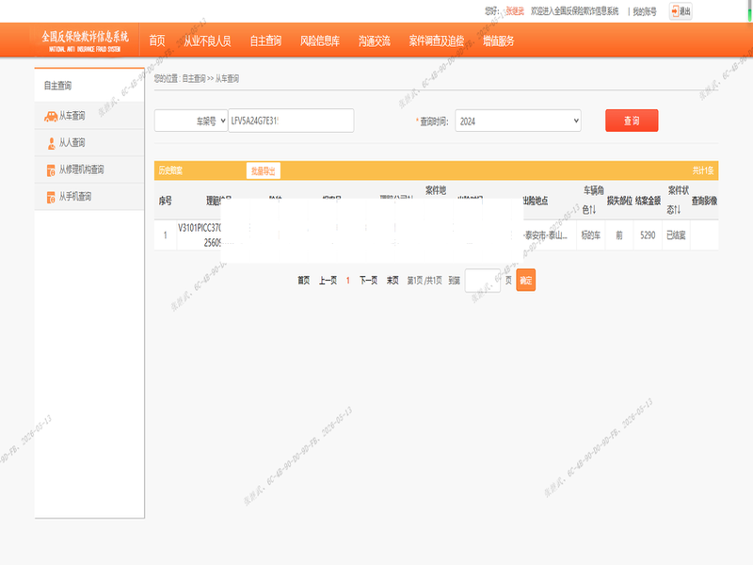
Task: Open the 从业不良人员 menu
Action: click(x=207, y=40)
